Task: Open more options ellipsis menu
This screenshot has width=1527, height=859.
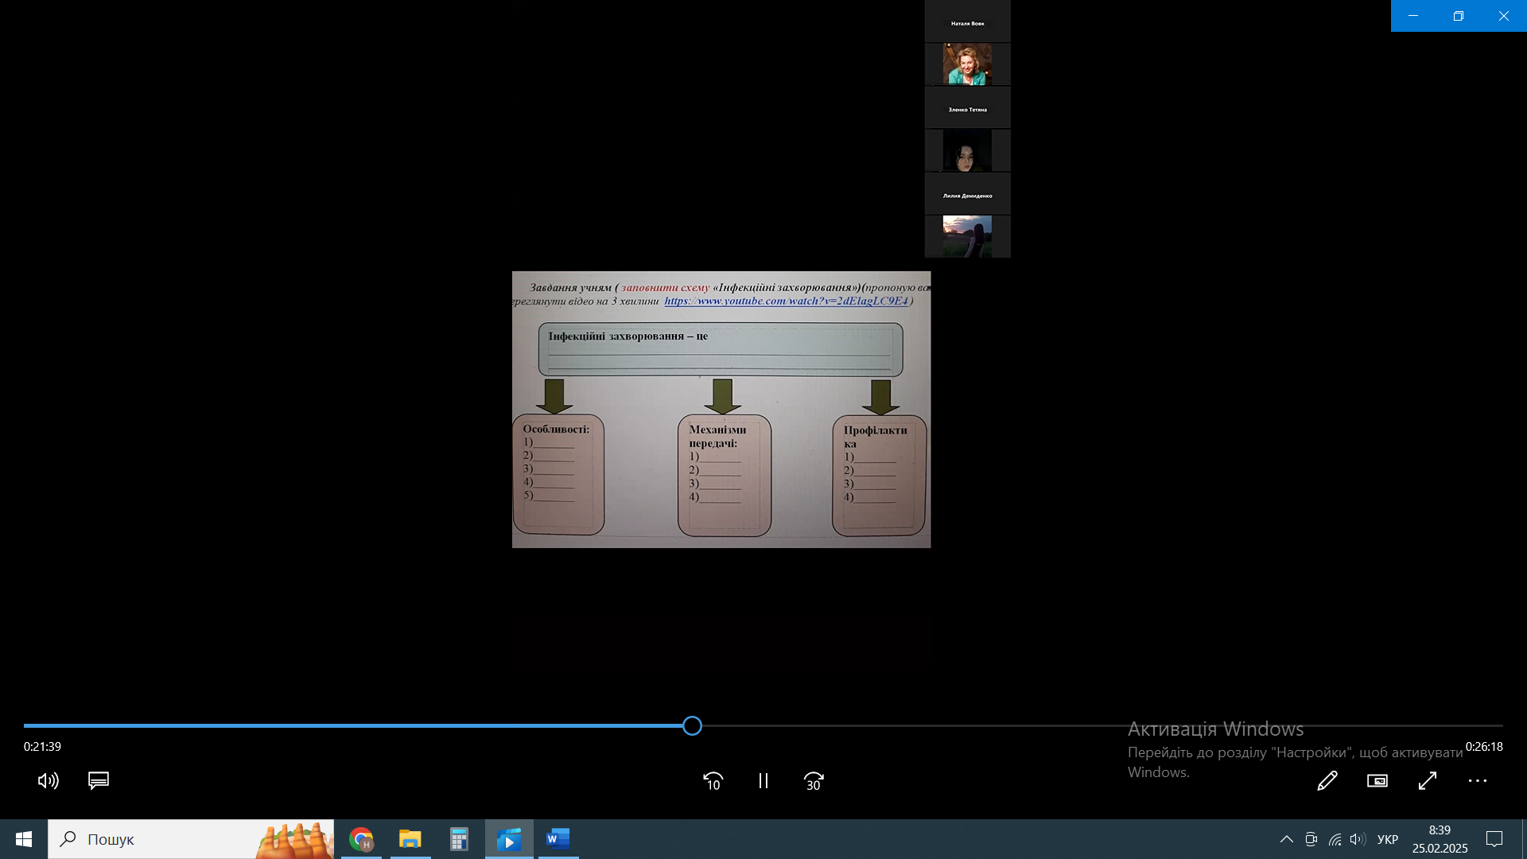Action: click(1478, 781)
